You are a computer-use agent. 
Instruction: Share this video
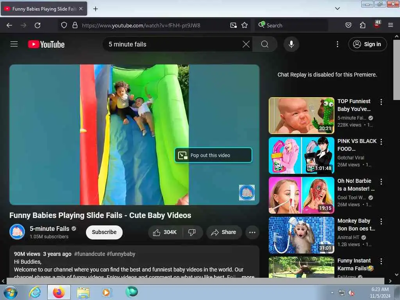pyautogui.click(x=224, y=232)
